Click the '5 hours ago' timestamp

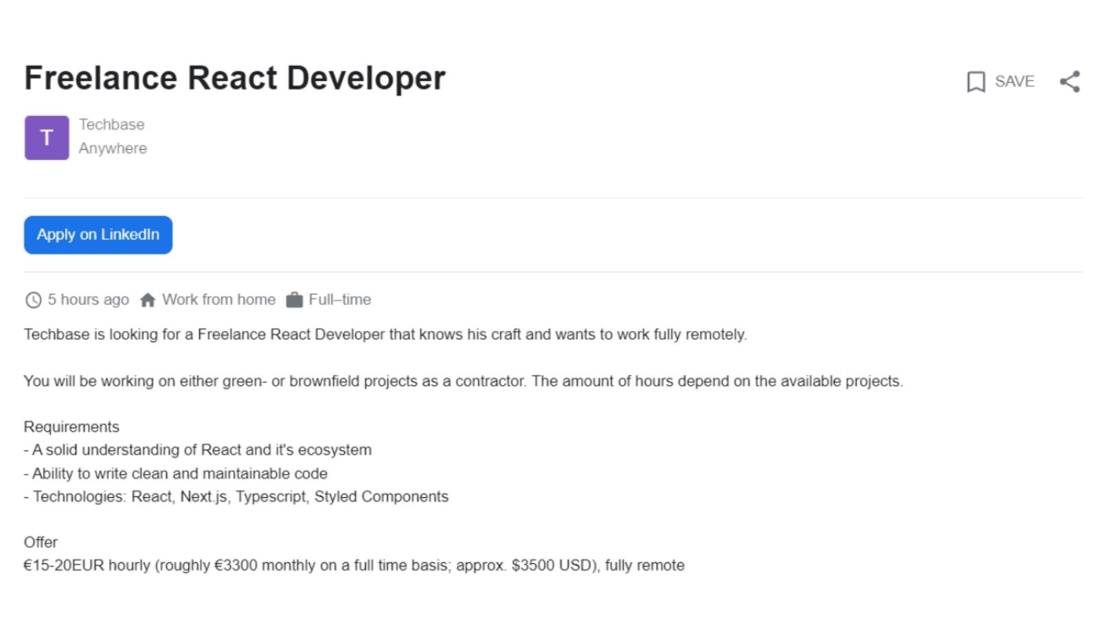click(88, 300)
